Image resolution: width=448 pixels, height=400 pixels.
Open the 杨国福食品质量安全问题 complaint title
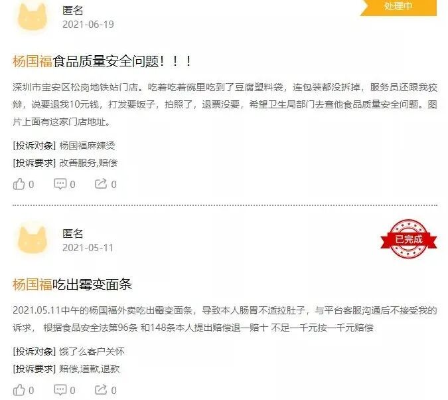click(x=102, y=61)
